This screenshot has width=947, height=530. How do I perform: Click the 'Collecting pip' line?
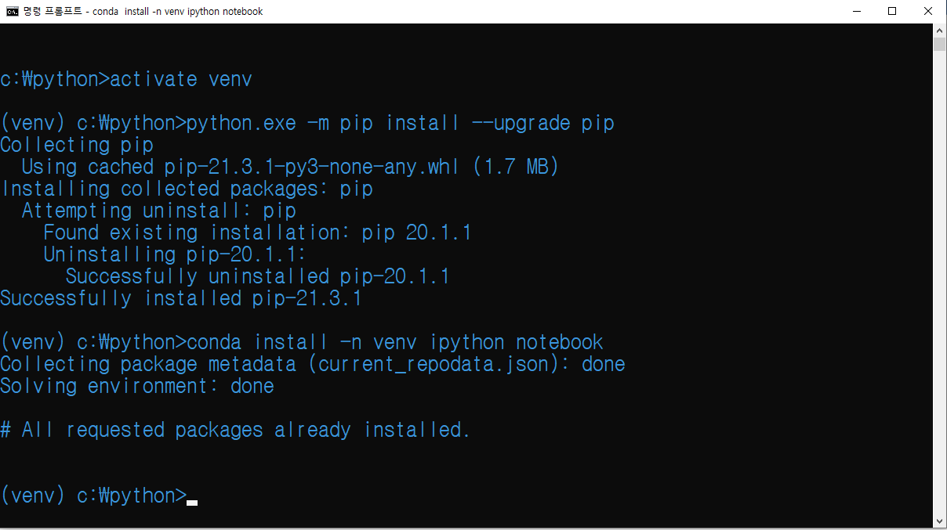click(77, 145)
